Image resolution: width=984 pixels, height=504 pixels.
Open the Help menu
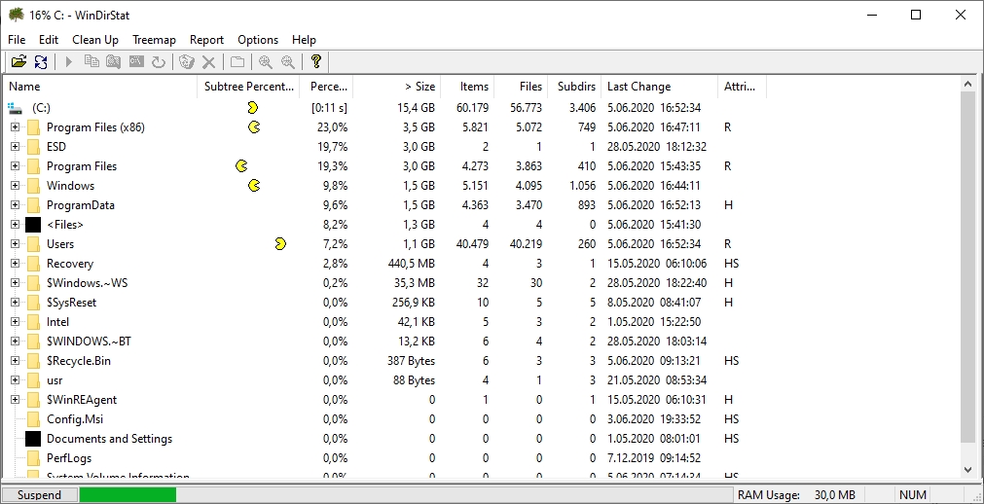tap(305, 40)
